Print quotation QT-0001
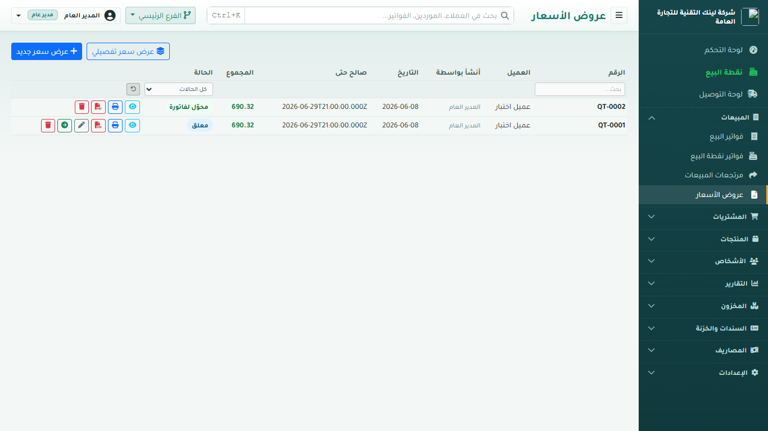768x431 pixels. point(115,125)
